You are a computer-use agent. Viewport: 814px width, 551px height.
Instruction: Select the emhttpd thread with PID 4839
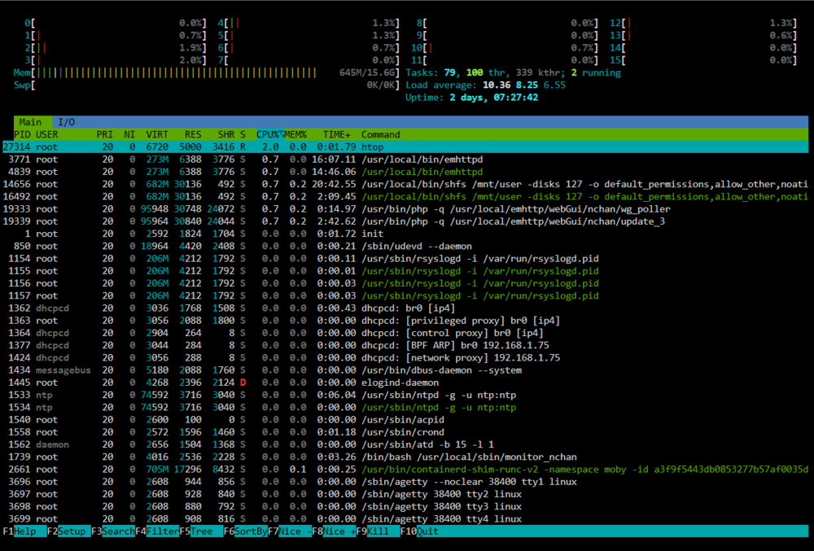405,172
